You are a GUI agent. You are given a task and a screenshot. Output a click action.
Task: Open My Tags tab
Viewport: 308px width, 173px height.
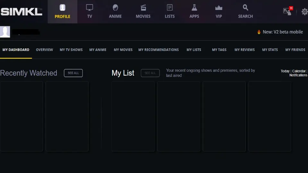pyautogui.click(x=219, y=50)
